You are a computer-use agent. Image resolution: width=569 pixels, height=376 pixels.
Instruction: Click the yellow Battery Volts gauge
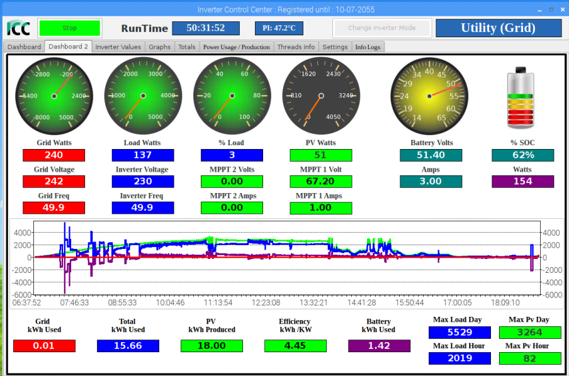click(x=430, y=96)
